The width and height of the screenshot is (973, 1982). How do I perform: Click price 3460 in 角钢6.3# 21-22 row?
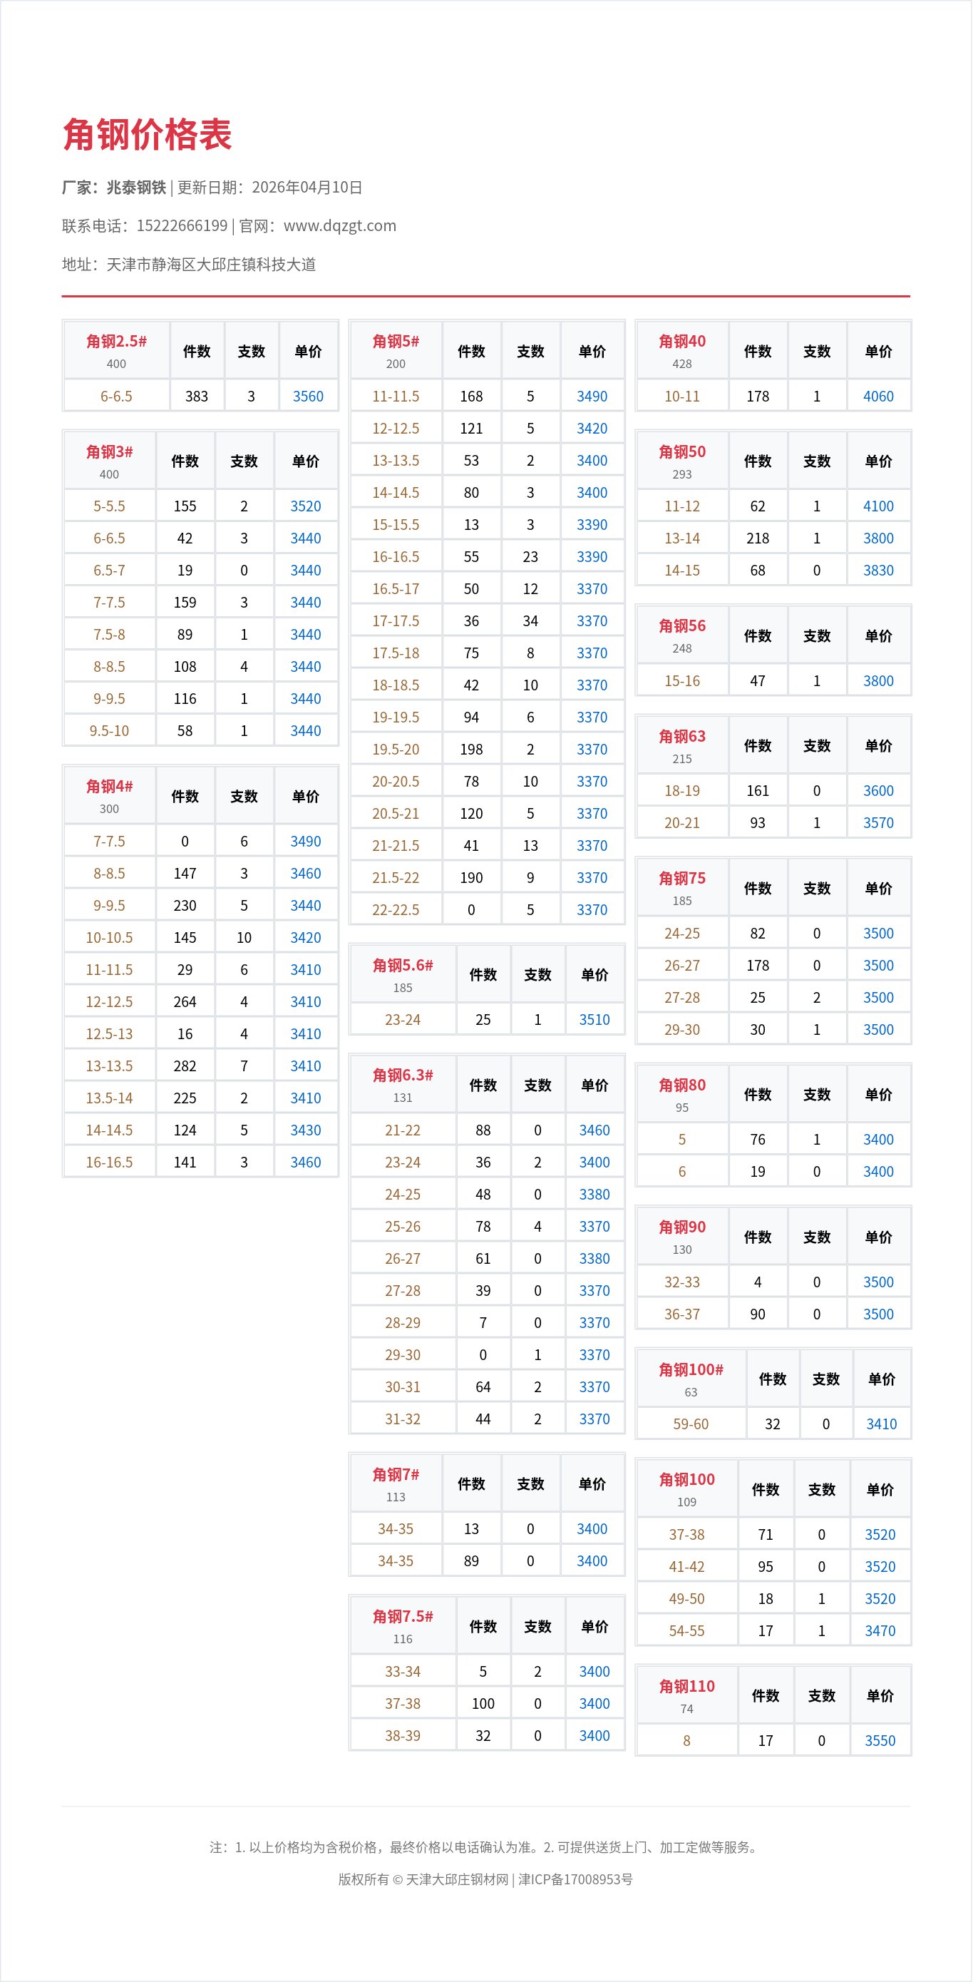[594, 1130]
